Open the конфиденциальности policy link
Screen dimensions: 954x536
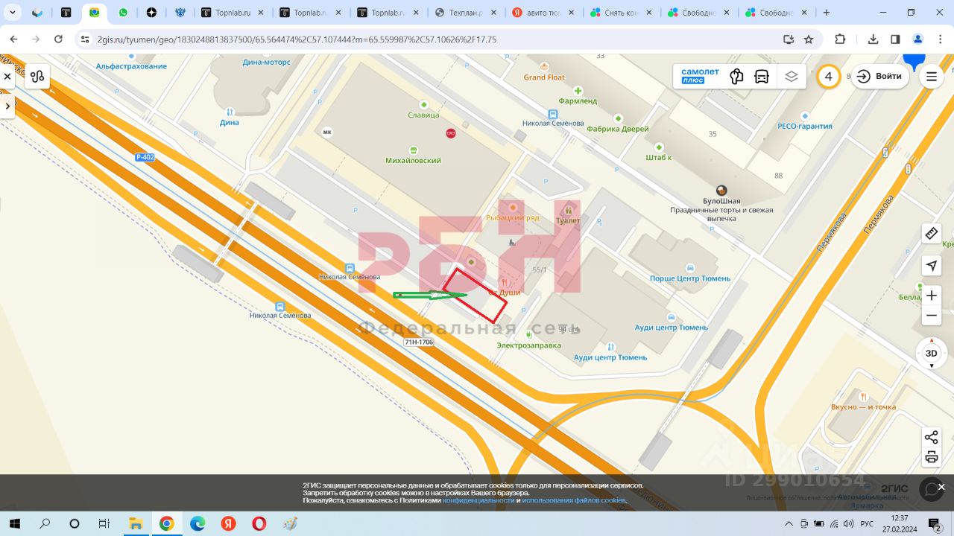(478, 500)
